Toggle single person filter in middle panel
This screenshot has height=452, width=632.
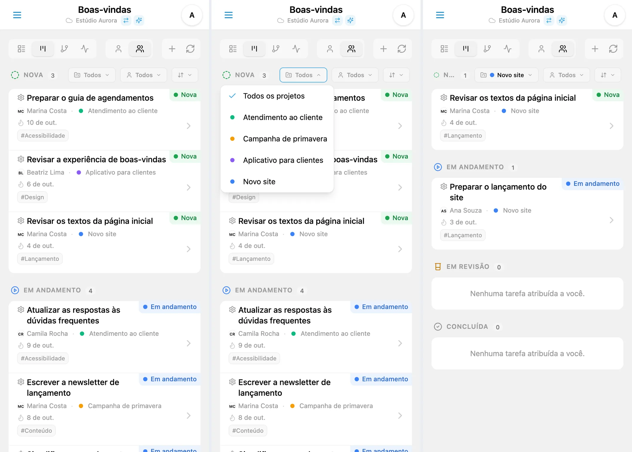[330, 49]
